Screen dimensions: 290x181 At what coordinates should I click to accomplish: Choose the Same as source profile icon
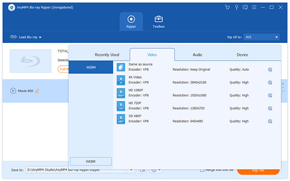121,67
